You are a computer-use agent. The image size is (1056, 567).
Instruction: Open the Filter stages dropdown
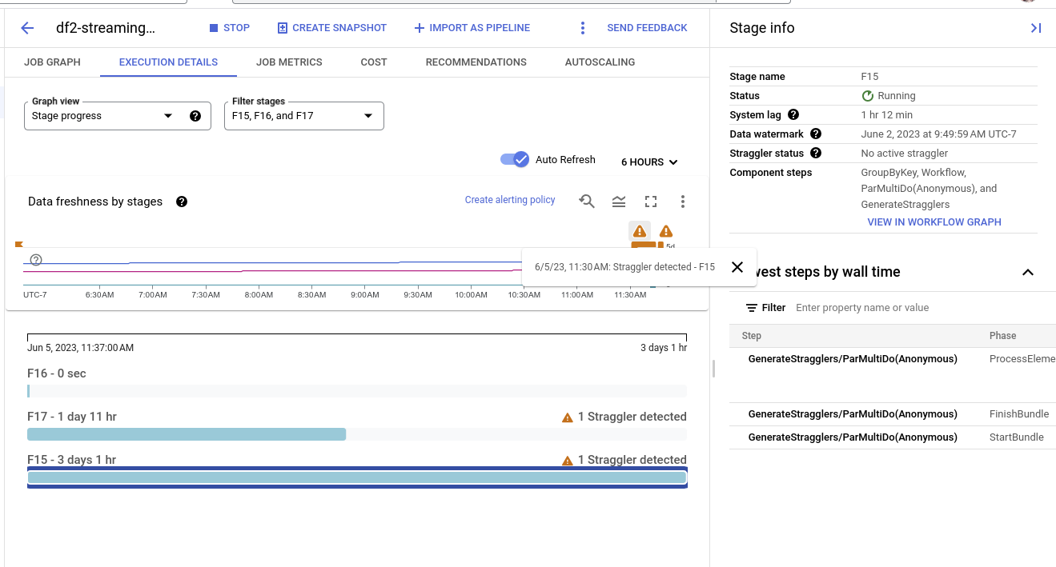(303, 116)
